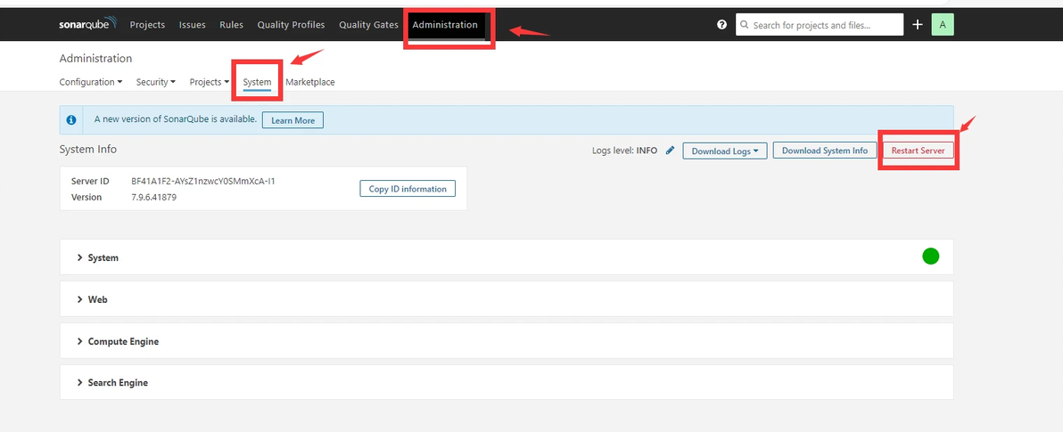
Task: Click the info icon in the banner
Action: coord(71,120)
